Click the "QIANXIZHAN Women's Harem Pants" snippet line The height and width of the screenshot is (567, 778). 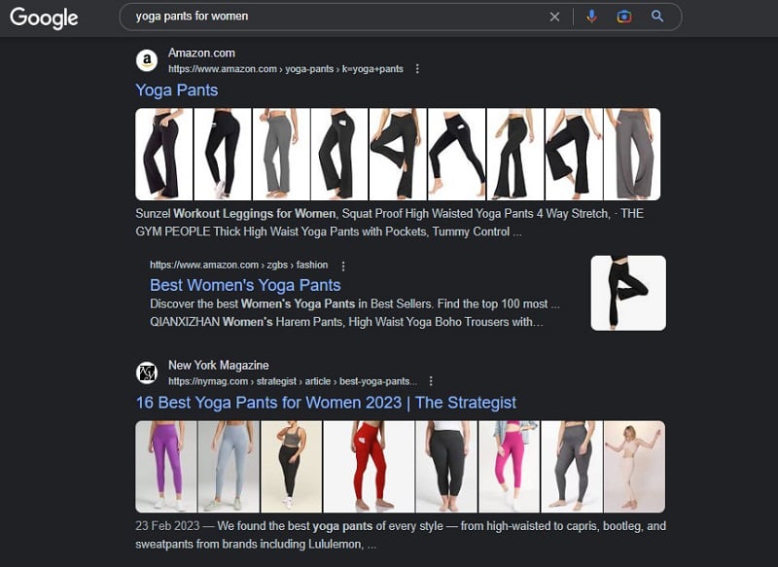coord(346,322)
